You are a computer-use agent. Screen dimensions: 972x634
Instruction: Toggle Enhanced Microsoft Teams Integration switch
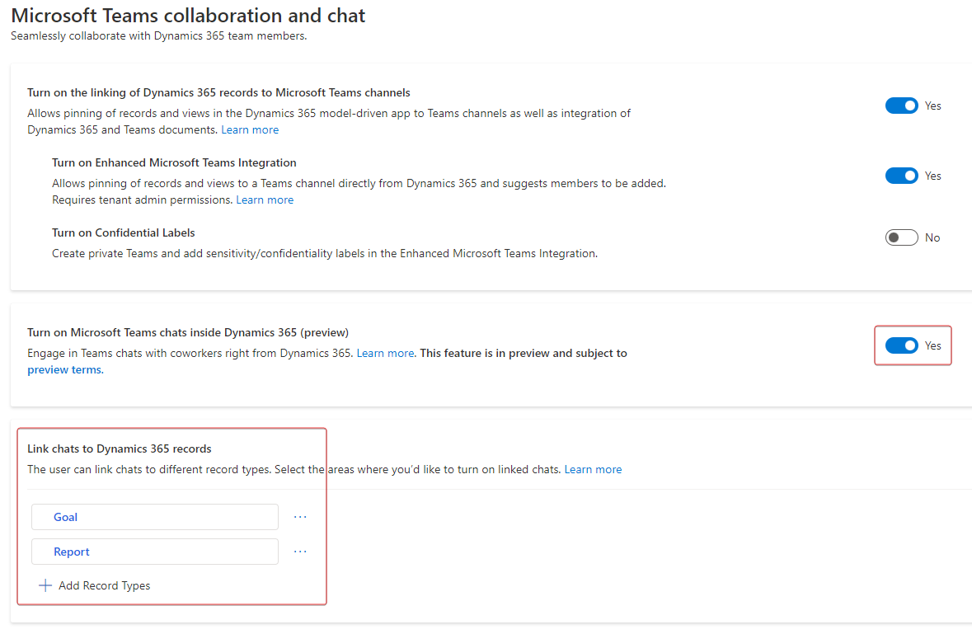click(901, 176)
